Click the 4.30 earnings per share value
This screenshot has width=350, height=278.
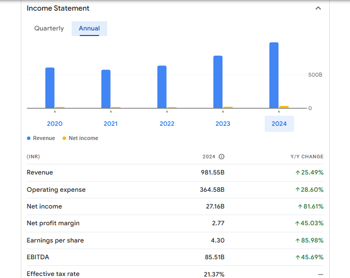pyautogui.click(x=217, y=240)
